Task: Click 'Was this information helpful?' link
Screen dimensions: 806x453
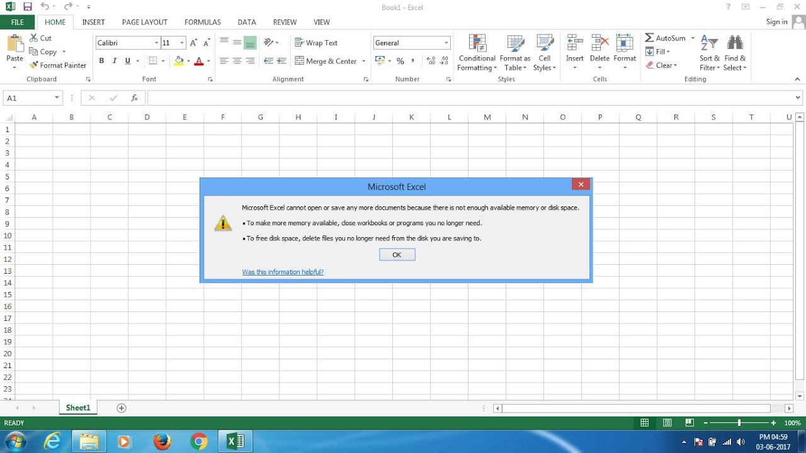Action: pos(283,272)
